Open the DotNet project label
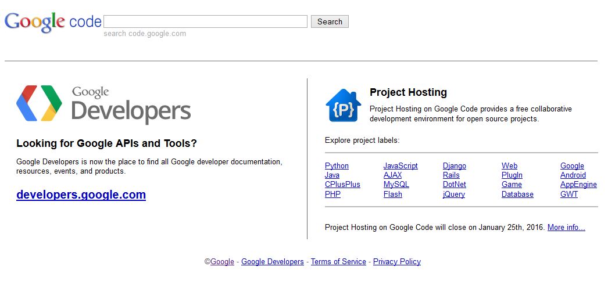The width and height of the screenshot is (615, 288). click(455, 185)
